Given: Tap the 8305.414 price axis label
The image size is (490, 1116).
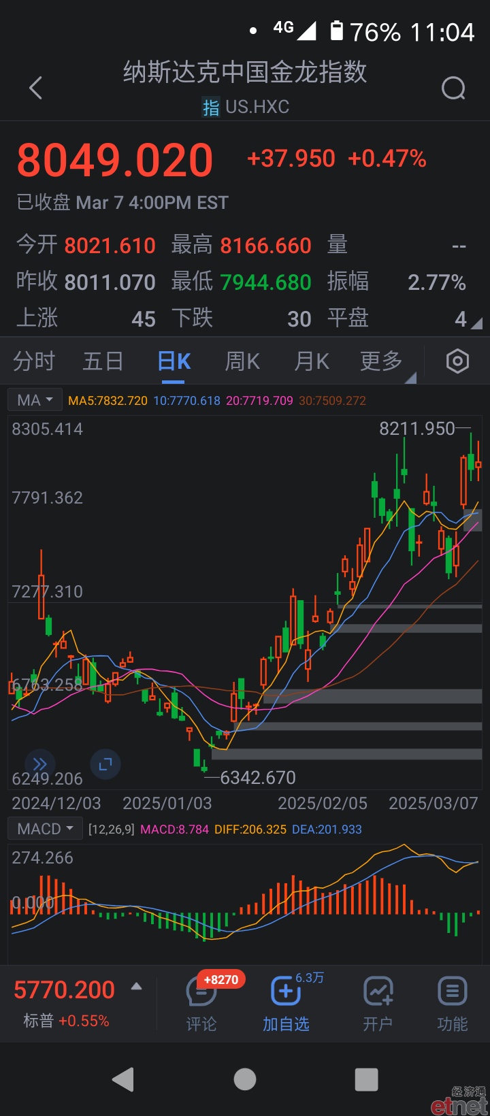Looking at the screenshot, I should click(48, 429).
